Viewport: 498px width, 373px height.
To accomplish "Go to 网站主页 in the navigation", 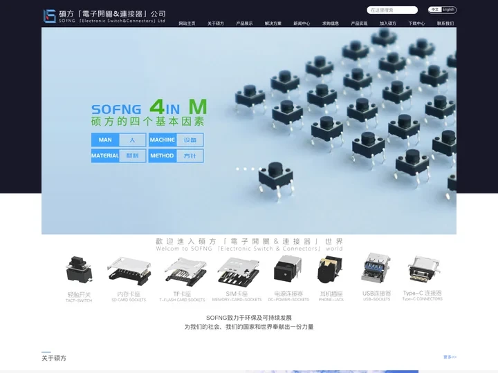I will [187, 23].
